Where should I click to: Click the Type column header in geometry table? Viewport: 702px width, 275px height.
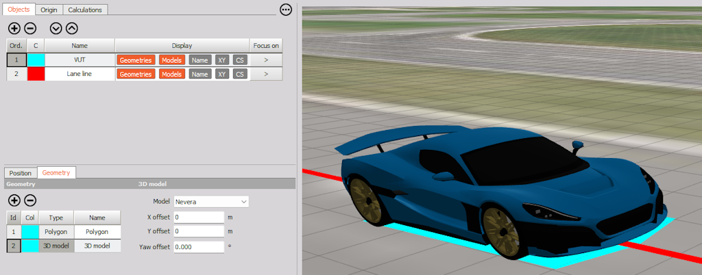56,218
